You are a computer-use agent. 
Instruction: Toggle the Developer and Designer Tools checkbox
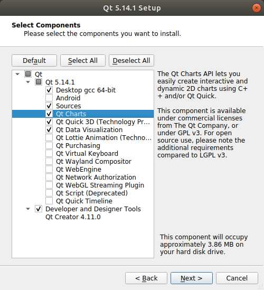tap(39, 209)
